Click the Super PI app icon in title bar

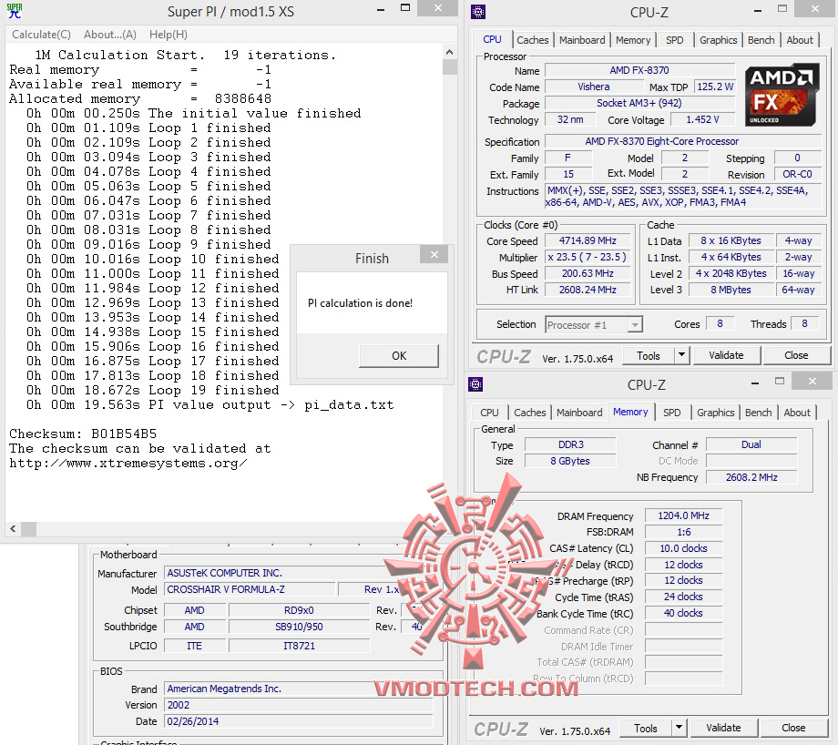[x=15, y=11]
